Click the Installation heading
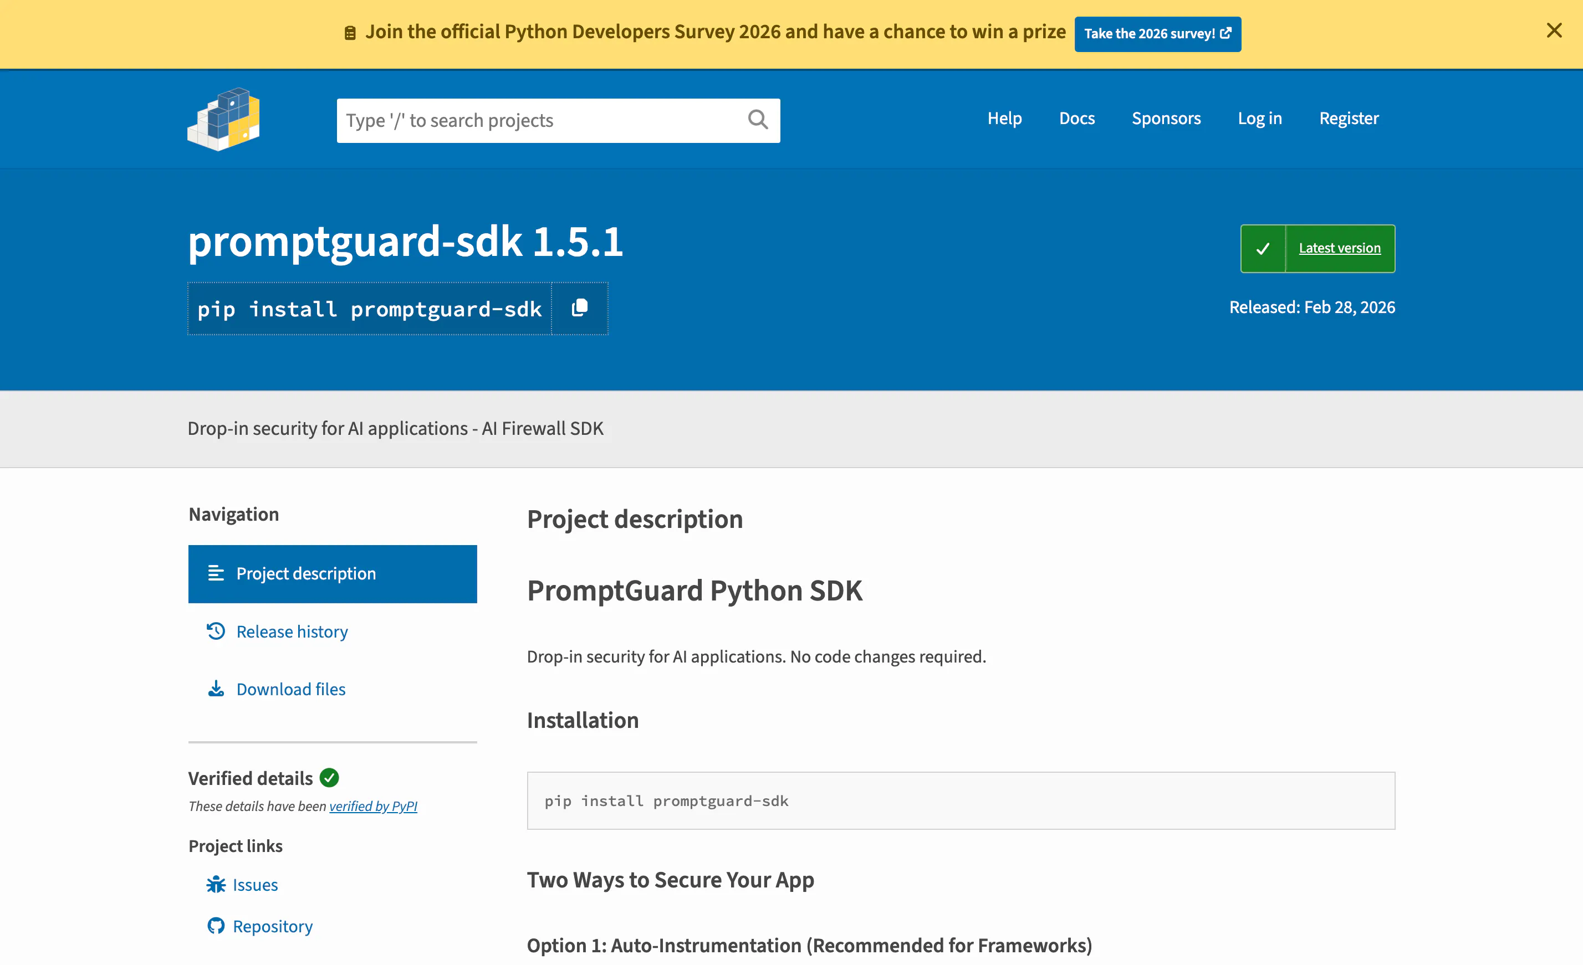 point(583,720)
